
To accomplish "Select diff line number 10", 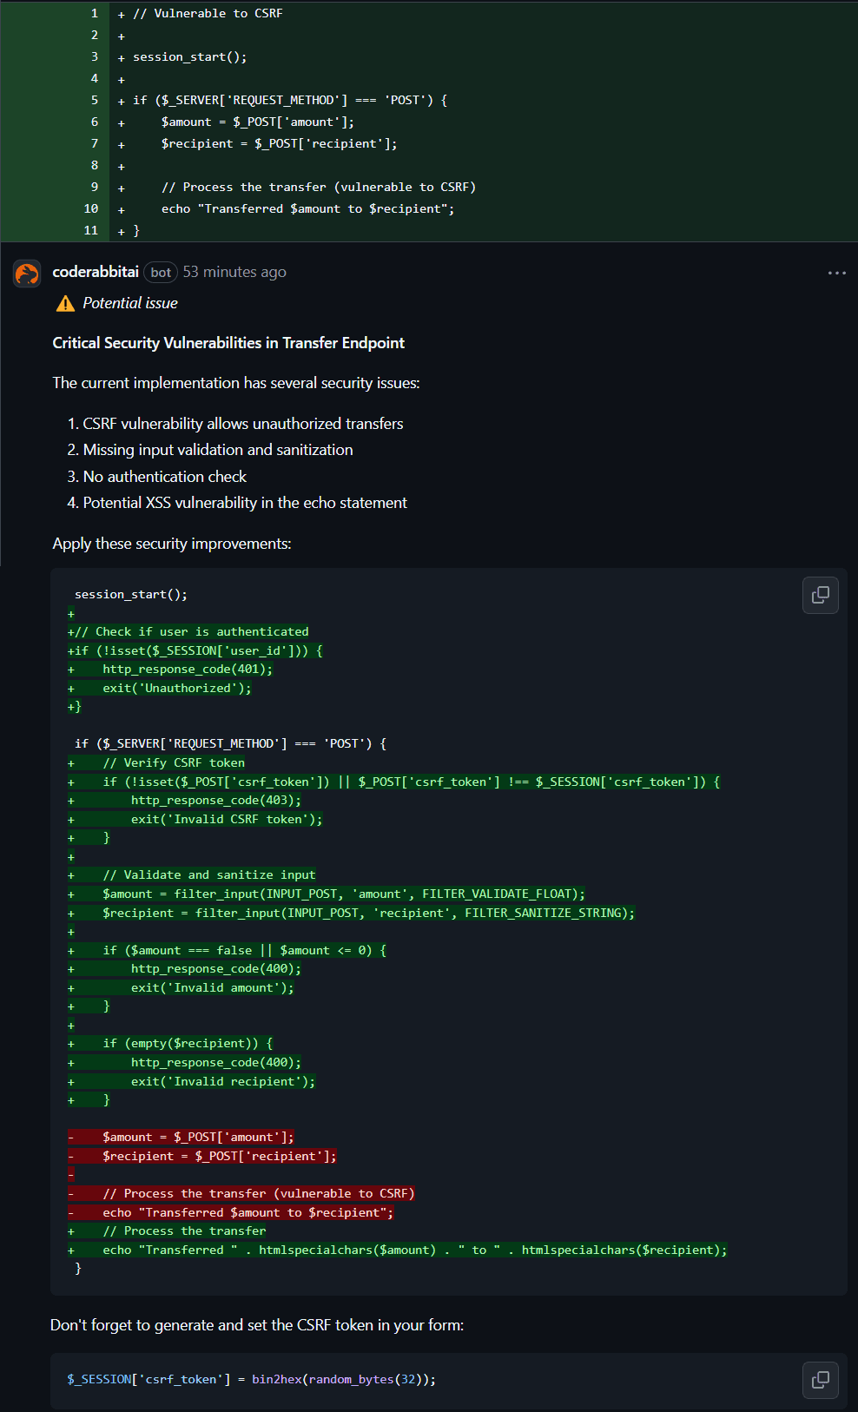I will click(x=91, y=208).
